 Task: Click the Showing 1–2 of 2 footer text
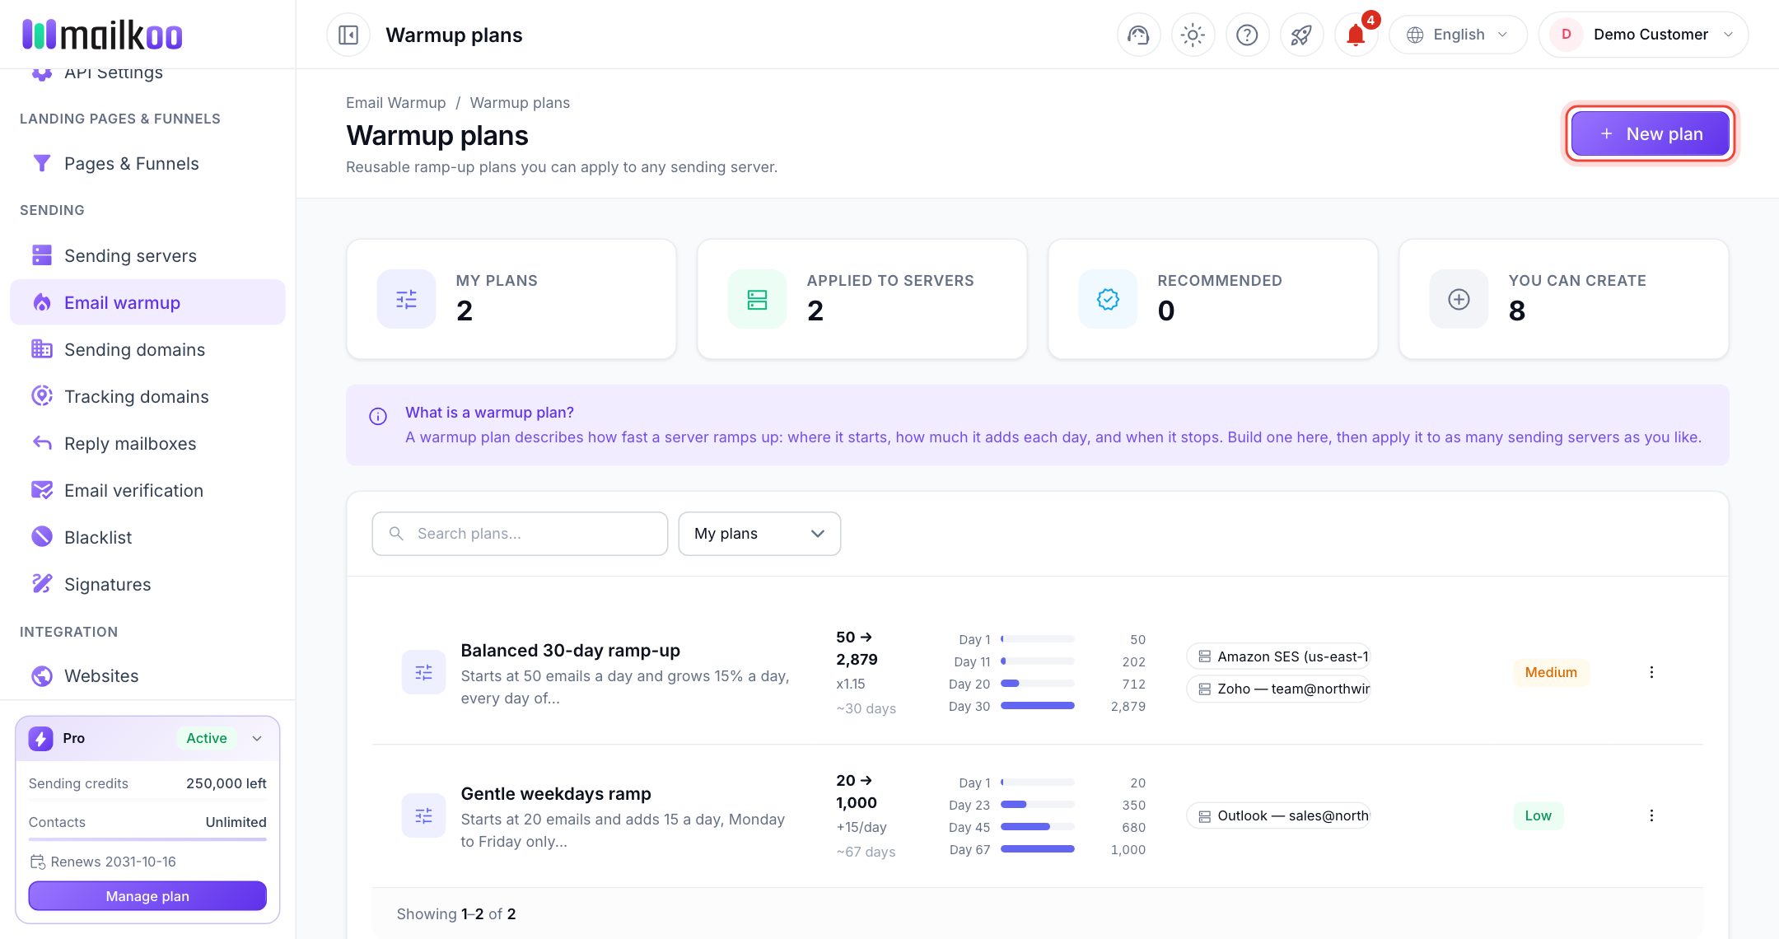[456, 914]
